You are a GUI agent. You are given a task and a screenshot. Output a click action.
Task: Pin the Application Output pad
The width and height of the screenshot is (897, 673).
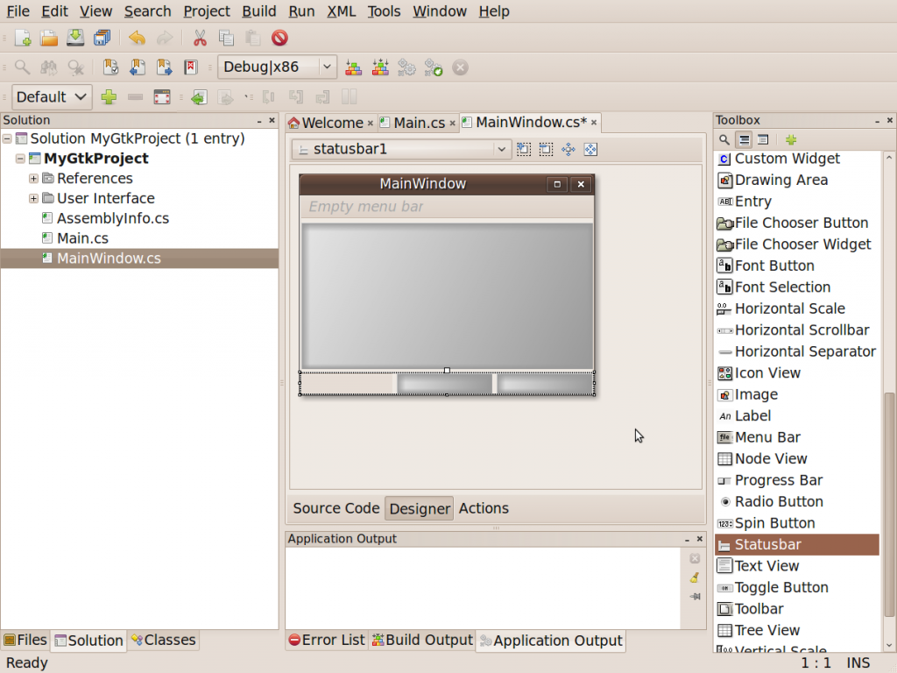(x=695, y=596)
